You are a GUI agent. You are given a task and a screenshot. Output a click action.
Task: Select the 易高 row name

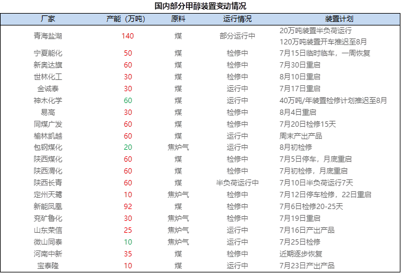coord(48,112)
